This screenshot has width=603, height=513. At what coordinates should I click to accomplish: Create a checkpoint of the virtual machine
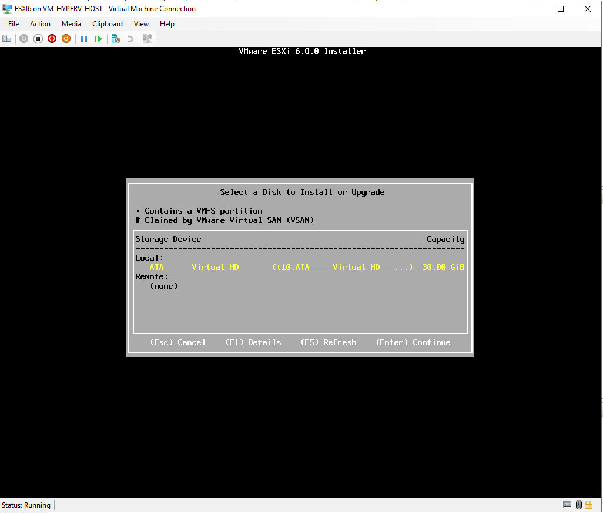(116, 38)
